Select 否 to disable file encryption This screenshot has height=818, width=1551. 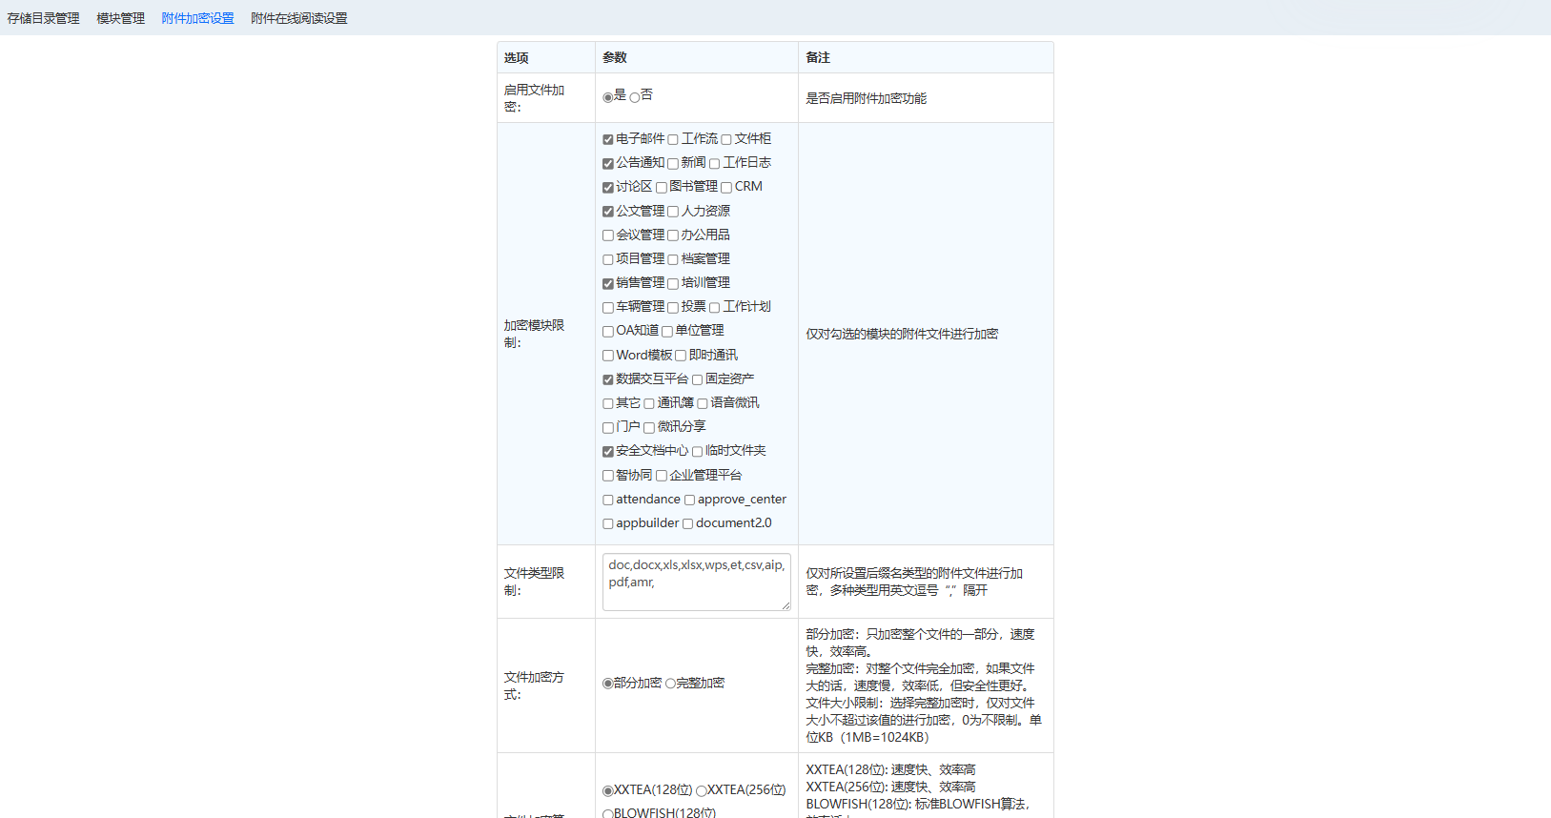click(635, 97)
